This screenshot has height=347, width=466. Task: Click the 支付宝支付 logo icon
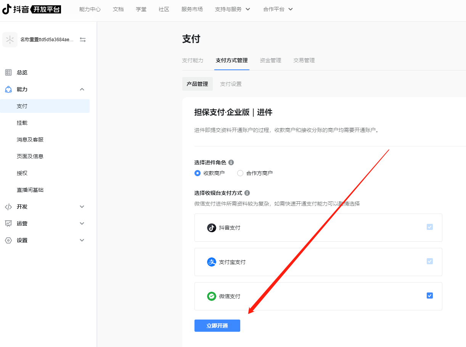pyautogui.click(x=212, y=262)
